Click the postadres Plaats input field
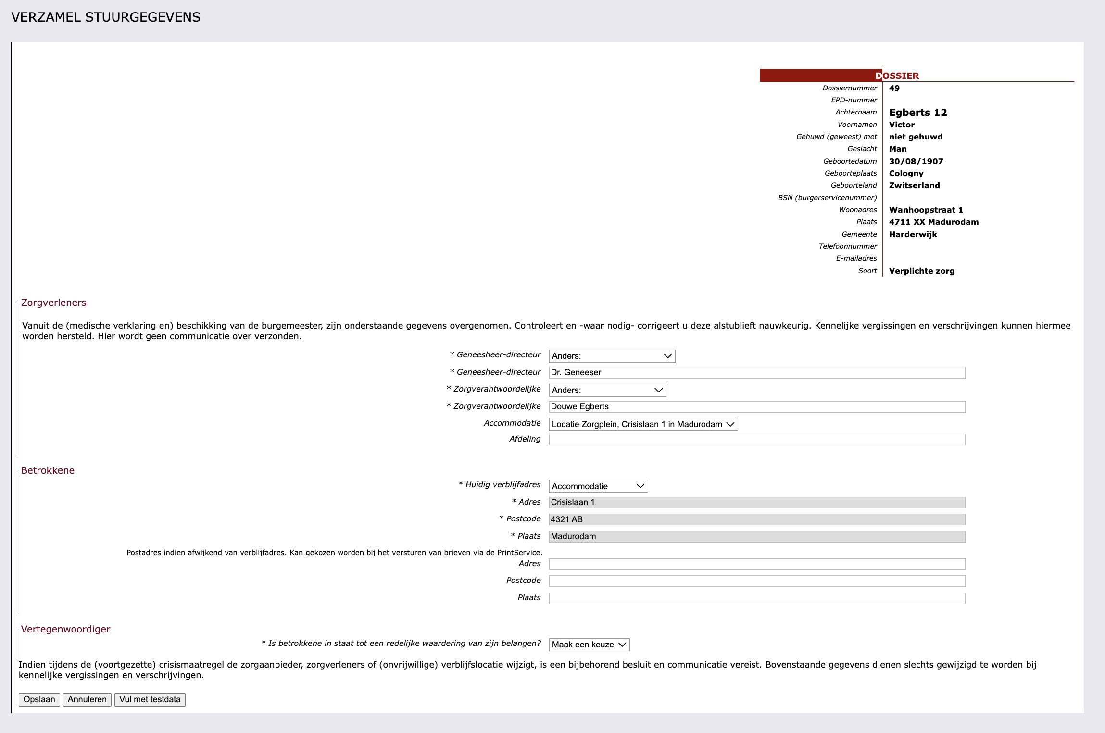Screen dimensions: 1105x733 click(x=757, y=598)
